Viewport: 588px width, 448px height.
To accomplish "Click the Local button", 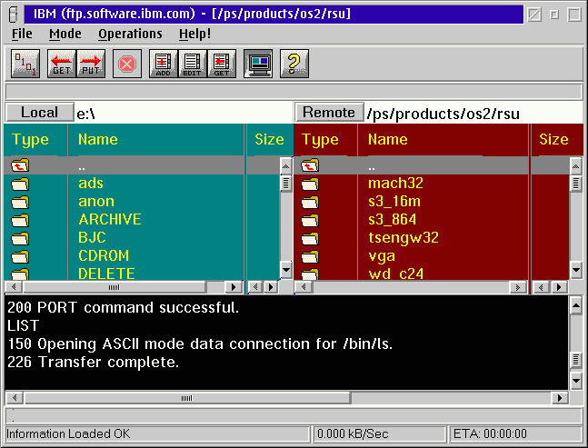I will (x=39, y=112).
